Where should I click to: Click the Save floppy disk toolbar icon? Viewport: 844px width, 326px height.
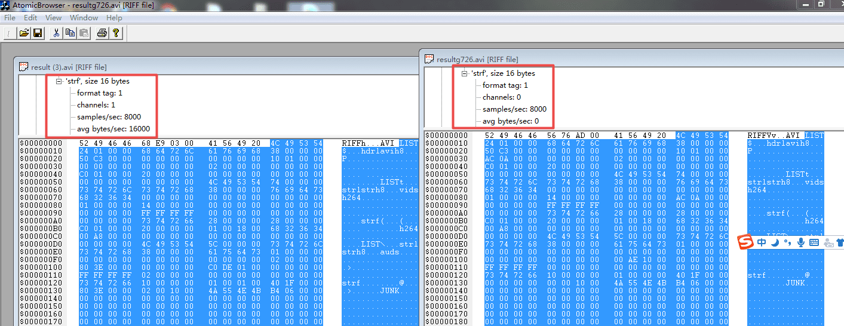coord(37,33)
